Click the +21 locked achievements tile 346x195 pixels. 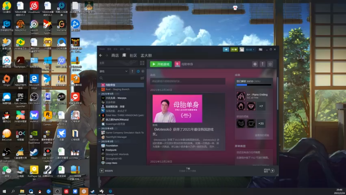click(261, 123)
